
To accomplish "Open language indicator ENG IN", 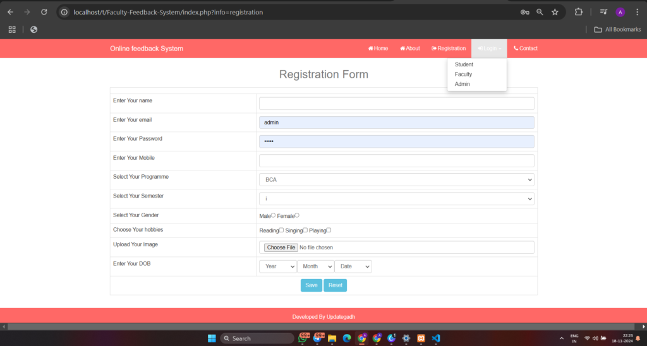I will pyautogui.click(x=574, y=338).
